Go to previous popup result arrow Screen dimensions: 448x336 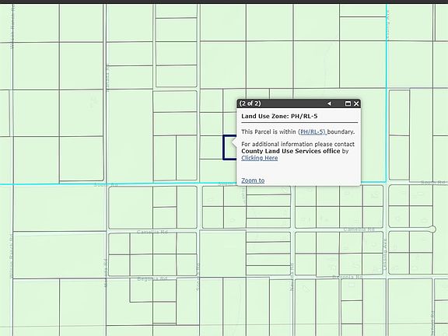coord(329,103)
